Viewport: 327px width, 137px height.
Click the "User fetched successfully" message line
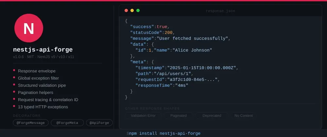180,38
